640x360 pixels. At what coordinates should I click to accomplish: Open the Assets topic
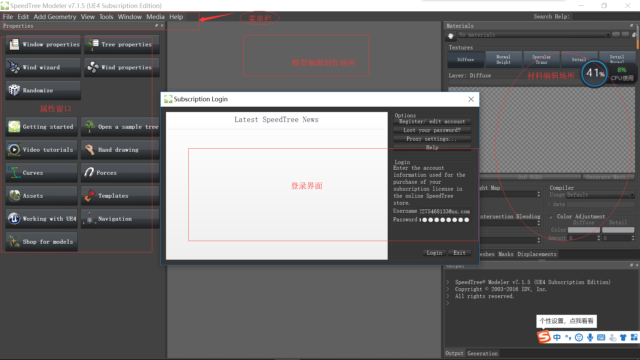pos(41,196)
